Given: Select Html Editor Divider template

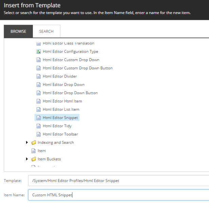Looking at the screenshot, I should tap(60, 76).
